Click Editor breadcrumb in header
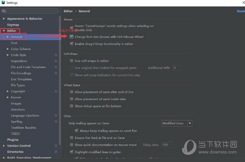 [x=68, y=11]
